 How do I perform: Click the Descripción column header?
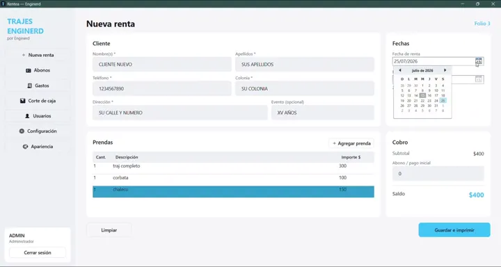[127, 157]
